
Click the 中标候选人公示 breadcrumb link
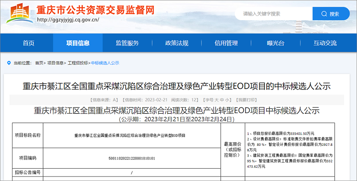(x=105, y=63)
